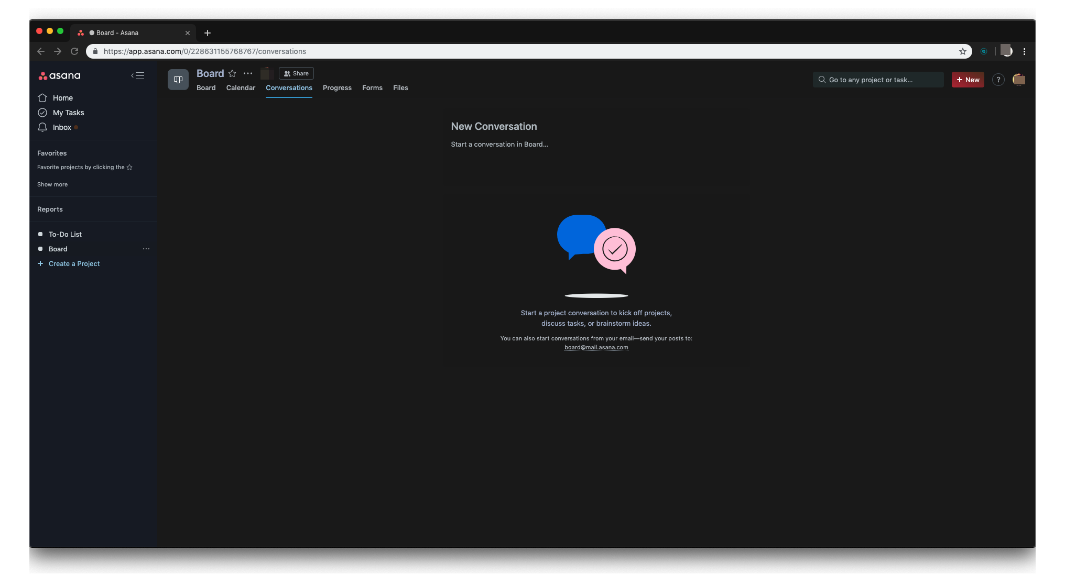The height and width of the screenshot is (586, 1065).
Task: Navigate to My Tasks section
Action: click(68, 113)
